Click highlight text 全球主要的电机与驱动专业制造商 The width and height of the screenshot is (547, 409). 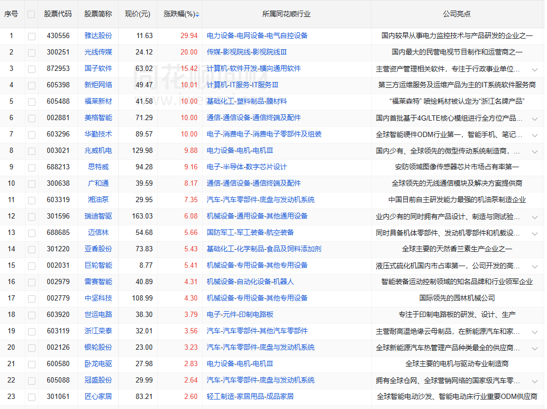tap(457, 363)
